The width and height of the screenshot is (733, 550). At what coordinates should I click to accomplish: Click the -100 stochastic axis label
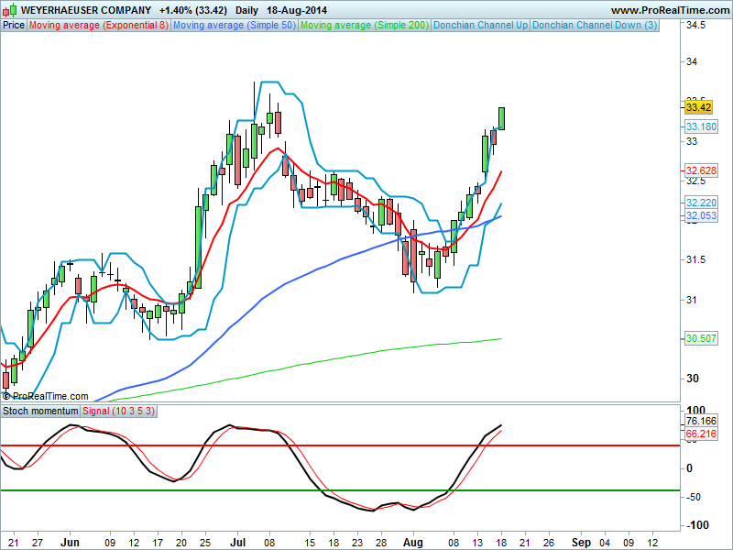click(x=697, y=525)
